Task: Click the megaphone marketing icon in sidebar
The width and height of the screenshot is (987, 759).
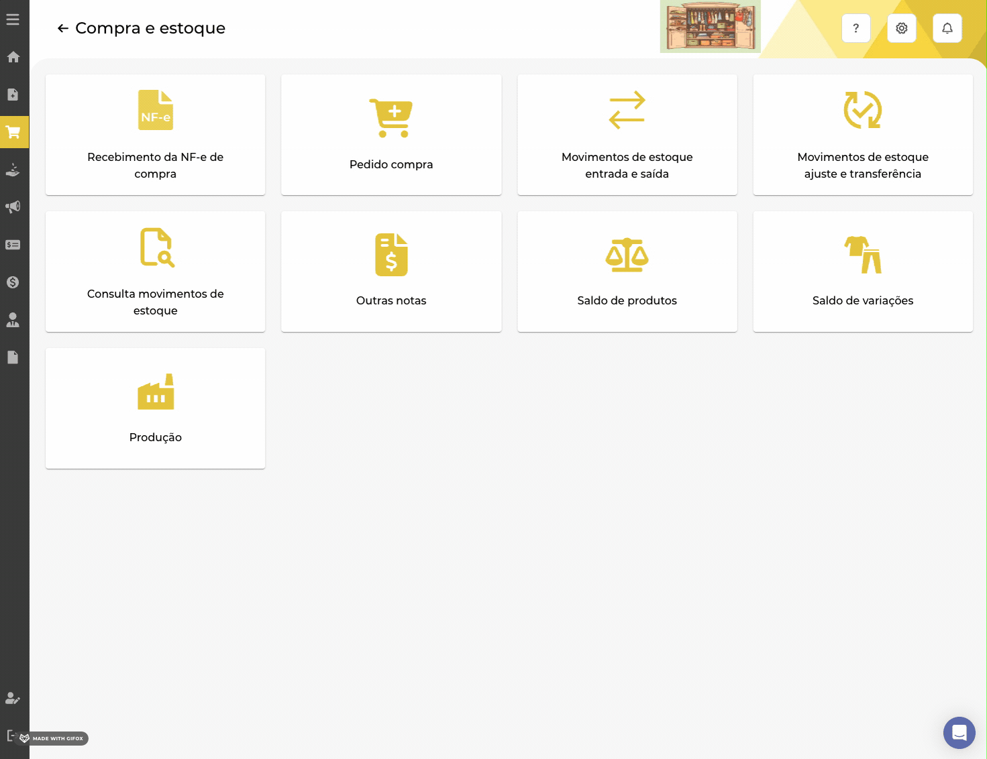Action: [x=13, y=207]
